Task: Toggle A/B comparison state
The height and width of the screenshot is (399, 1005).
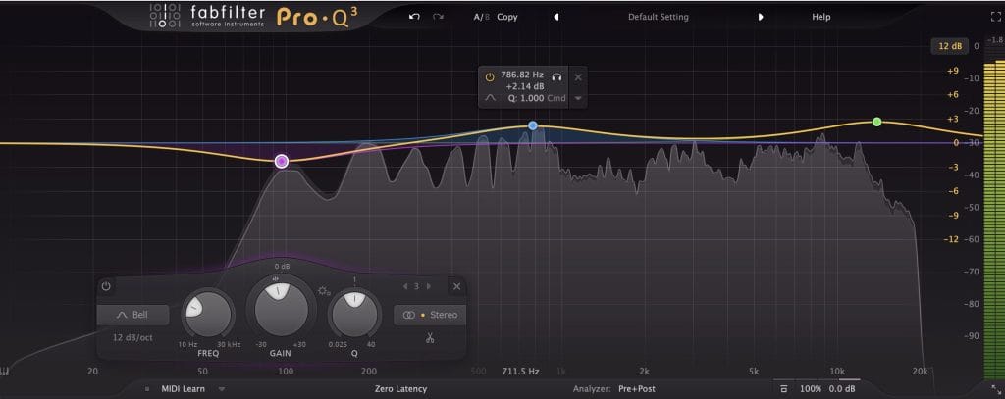Action: (x=479, y=17)
